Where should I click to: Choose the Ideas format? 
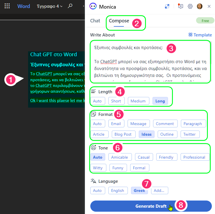(146, 134)
